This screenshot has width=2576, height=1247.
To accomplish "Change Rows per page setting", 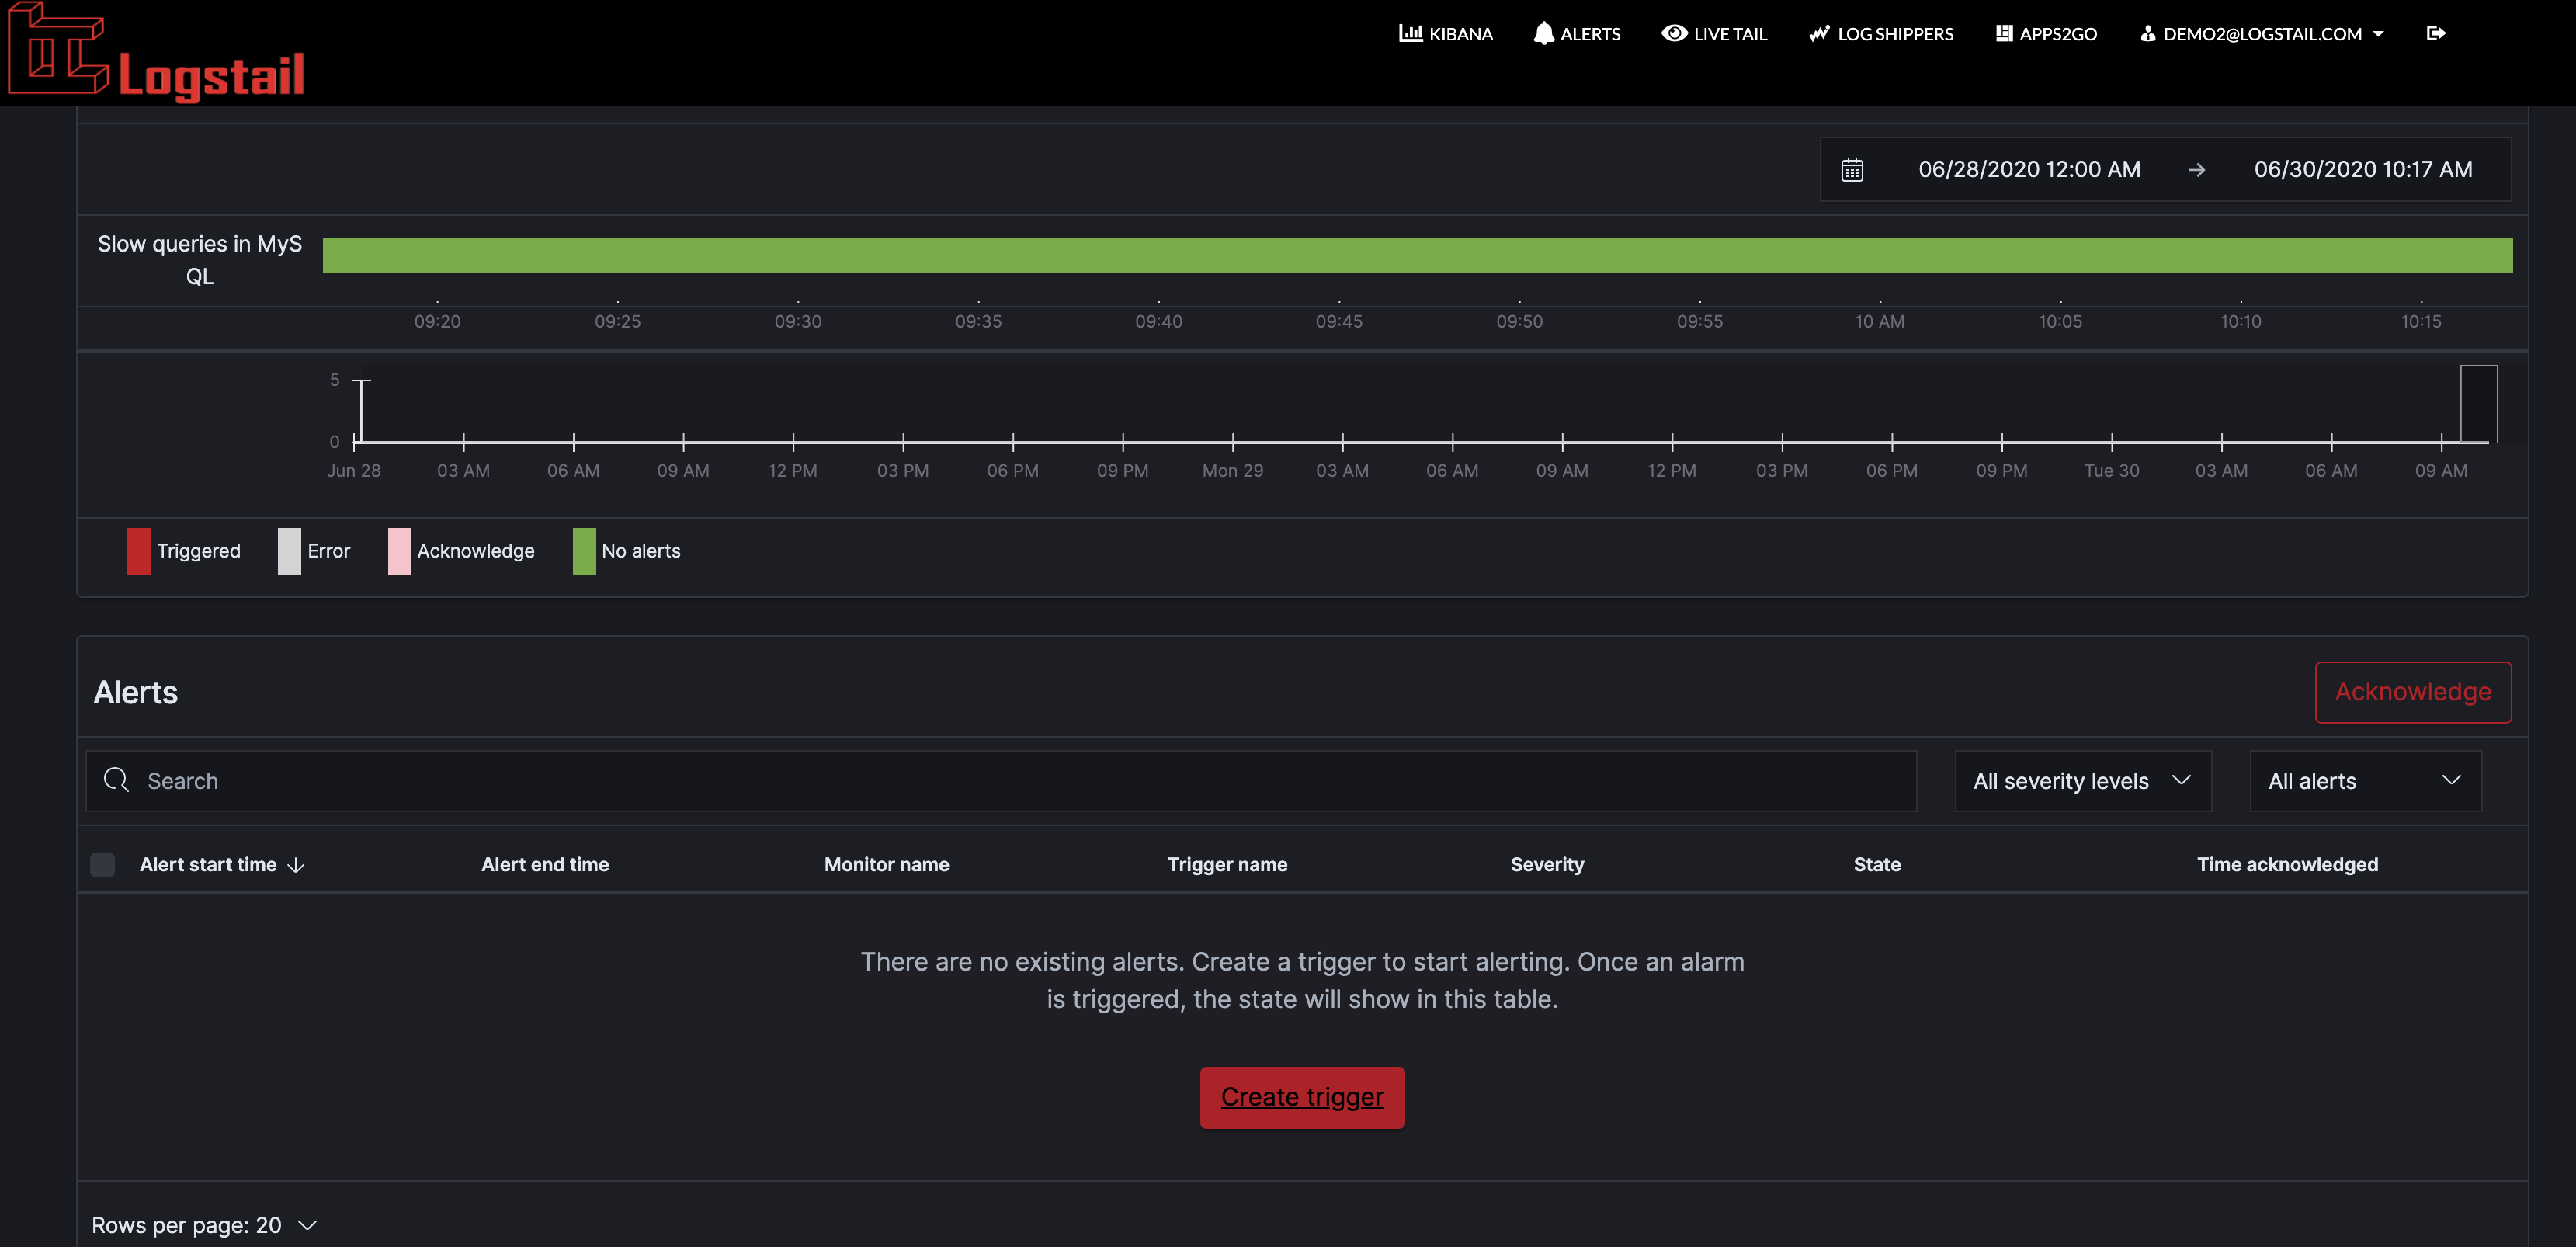I will point(204,1225).
